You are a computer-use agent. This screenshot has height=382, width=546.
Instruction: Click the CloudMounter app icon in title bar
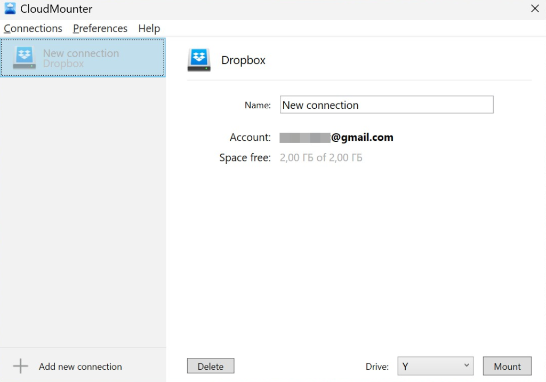point(10,9)
